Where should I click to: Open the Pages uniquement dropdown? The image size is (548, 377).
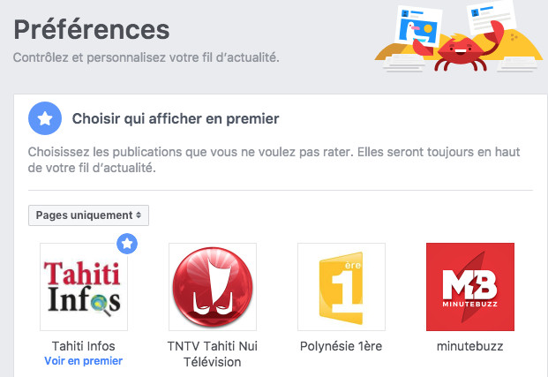[x=88, y=215]
